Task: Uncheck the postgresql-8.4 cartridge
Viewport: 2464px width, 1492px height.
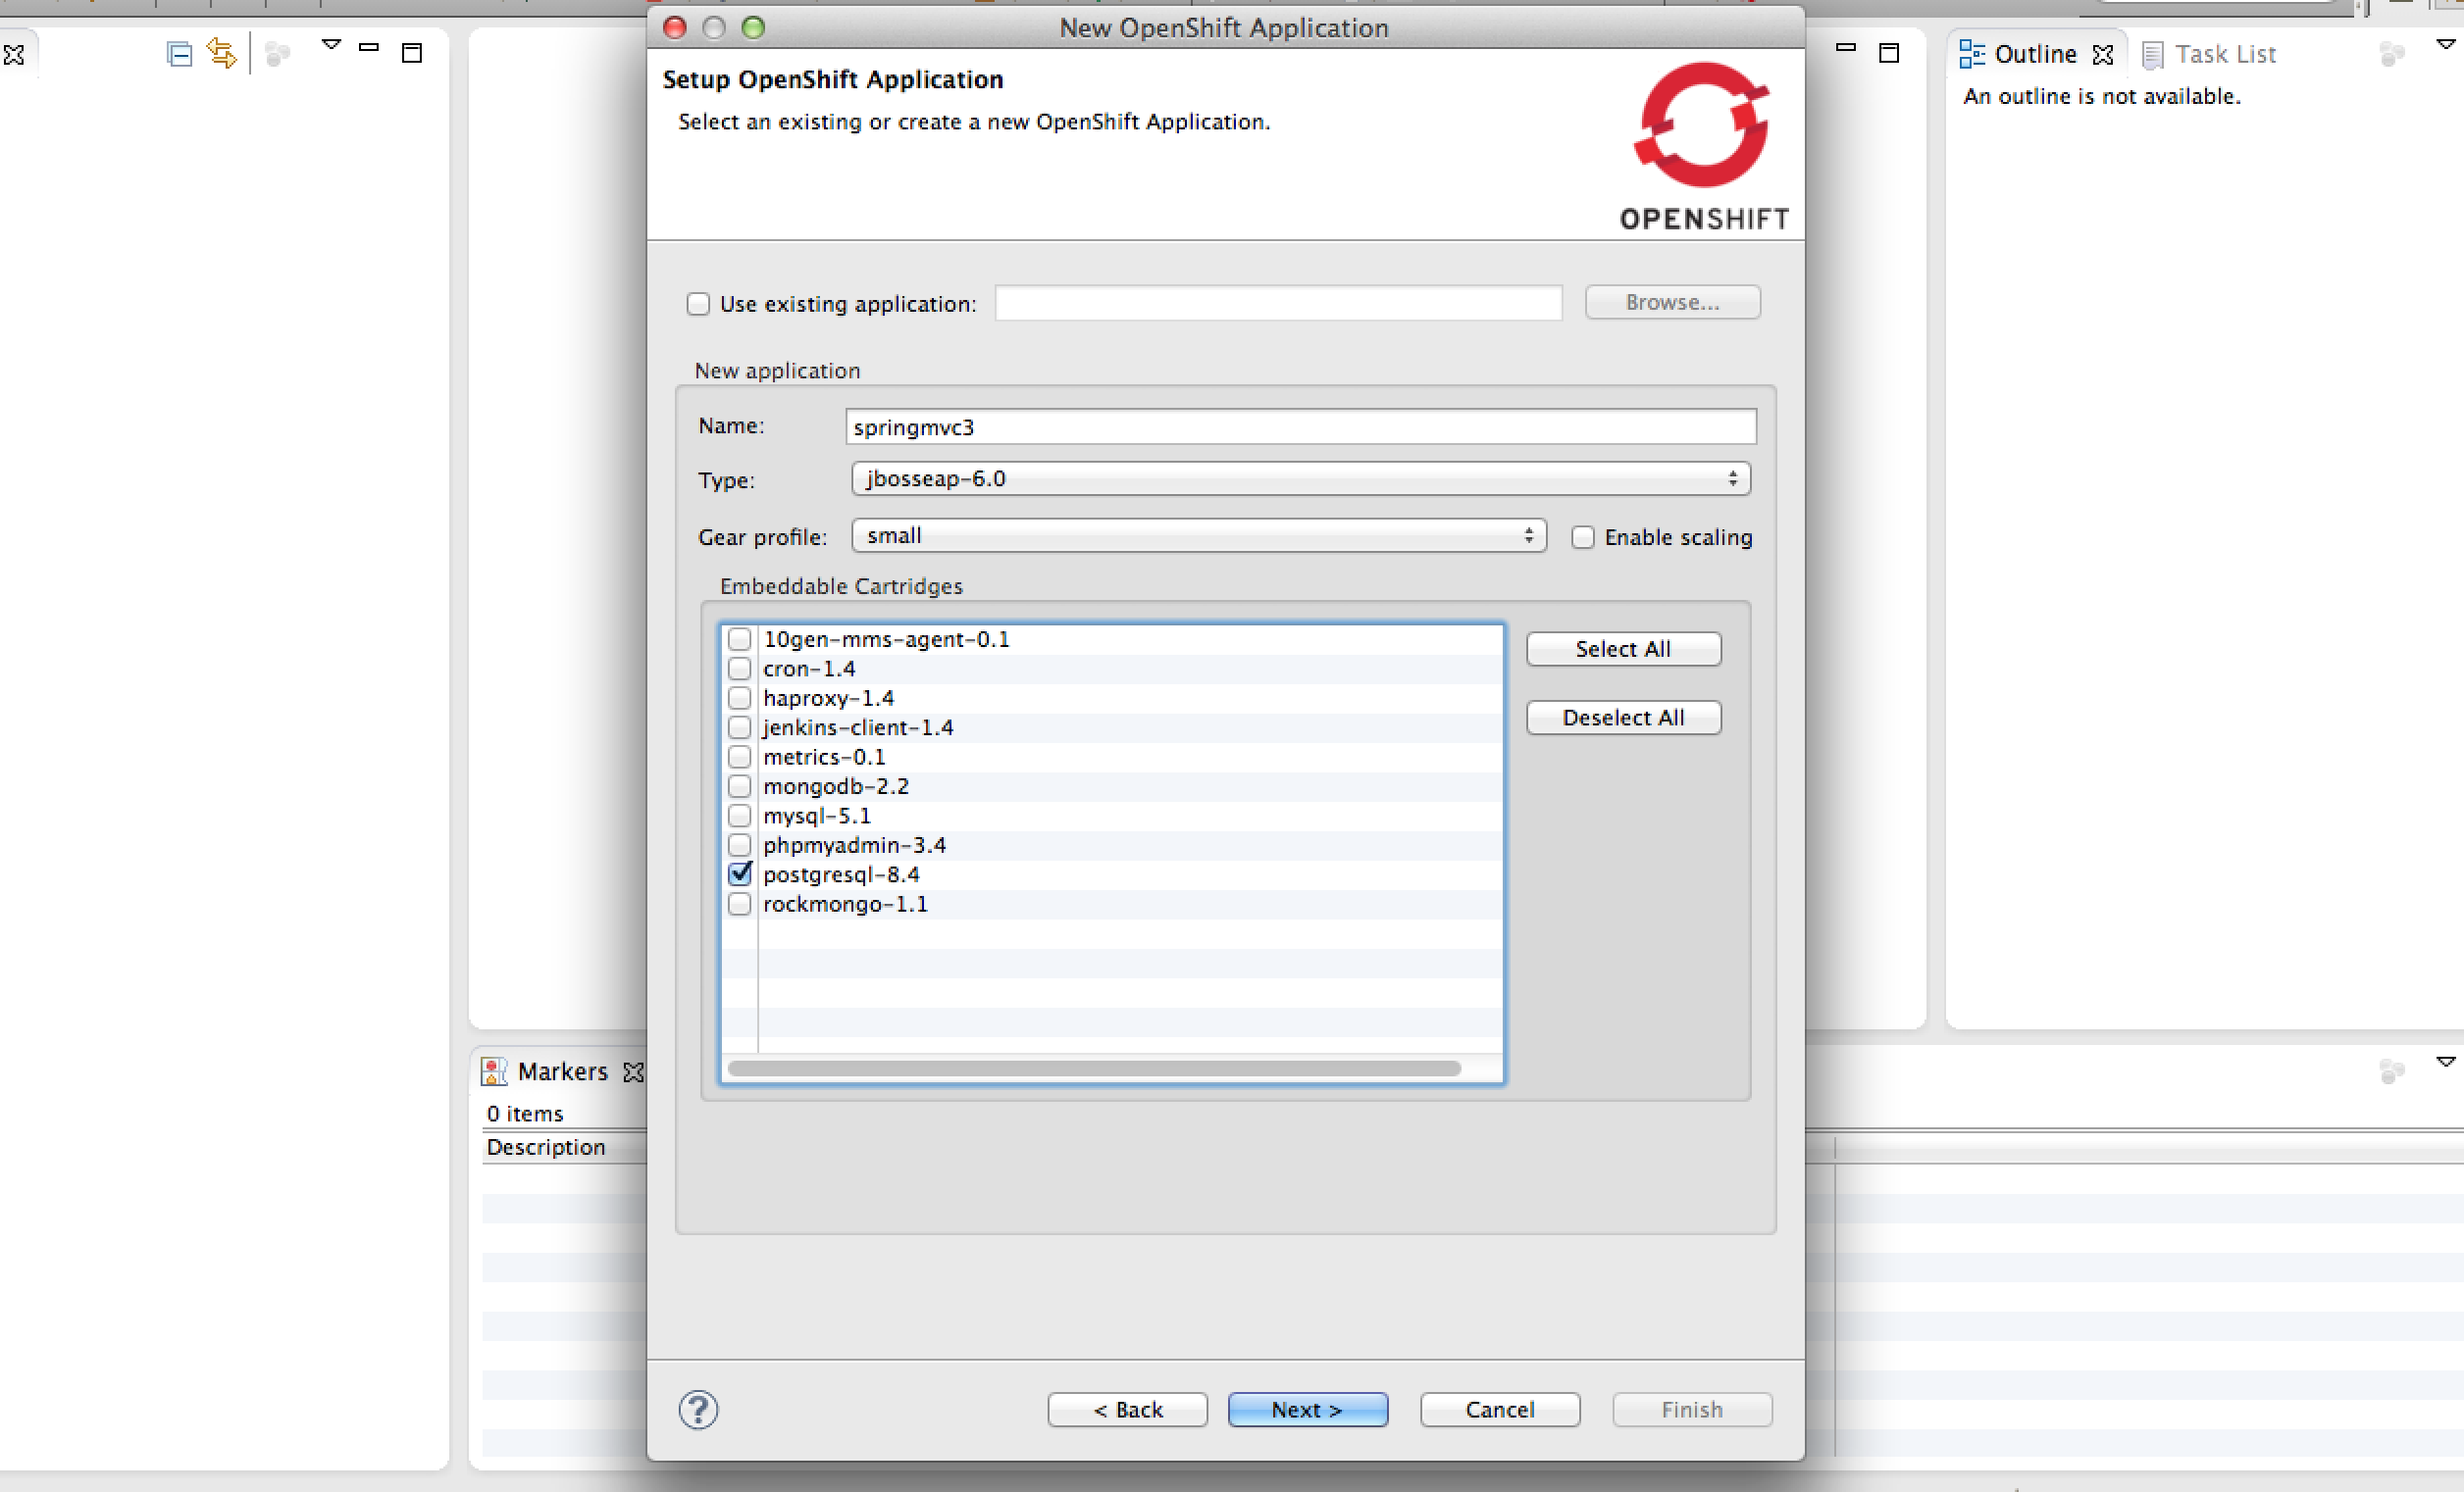Action: (x=739, y=874)
